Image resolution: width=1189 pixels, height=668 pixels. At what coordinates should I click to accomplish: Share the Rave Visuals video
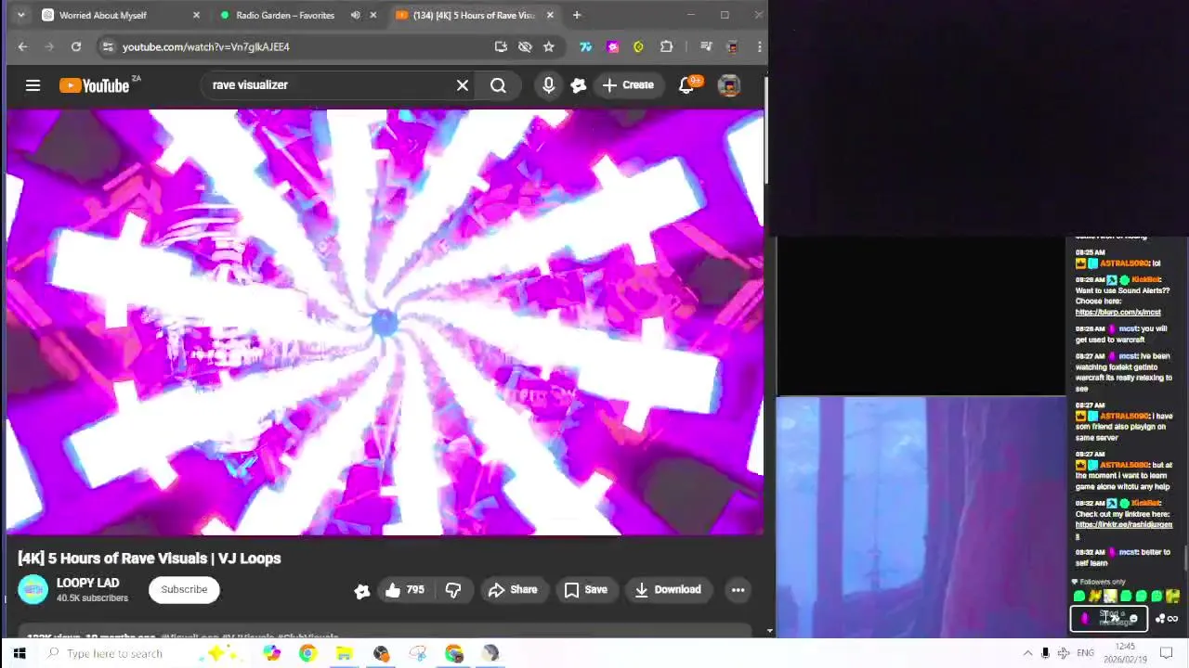pyautogui.click(x=513, y=590)
